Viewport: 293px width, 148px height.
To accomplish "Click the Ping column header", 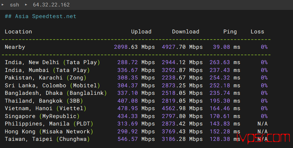I will tap(230, 32).
